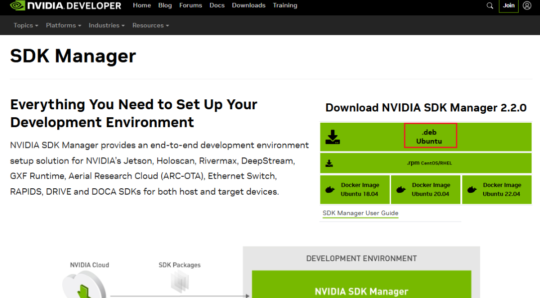Click the .deb download arrow icon
540x298 pixels.
coord(332,137)
